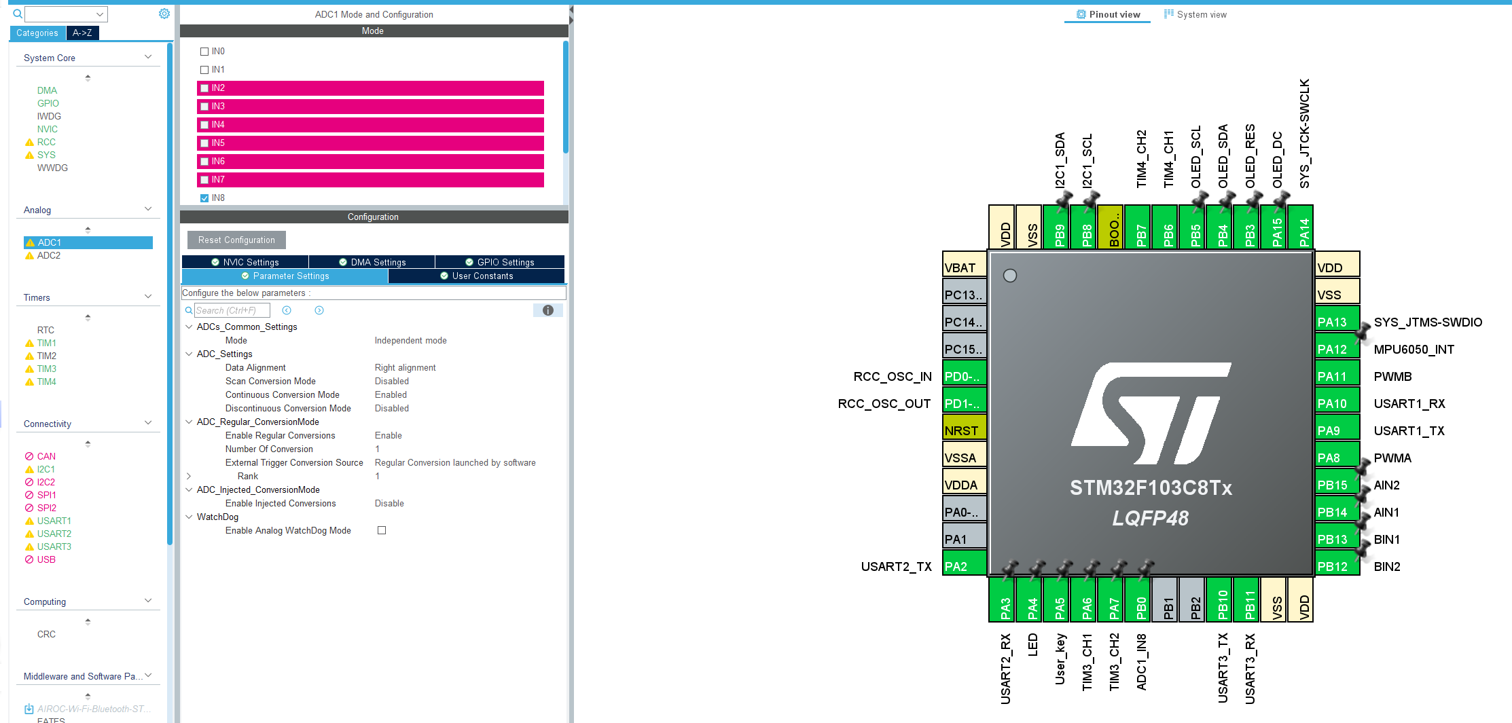Toggle the IN6 channel checkbox

204,162
